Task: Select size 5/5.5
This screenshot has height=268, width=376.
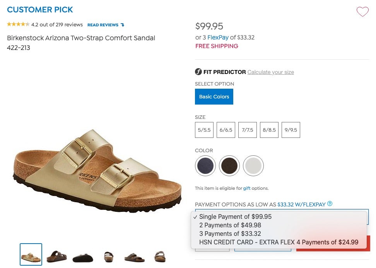Action: tap(204, 130)
